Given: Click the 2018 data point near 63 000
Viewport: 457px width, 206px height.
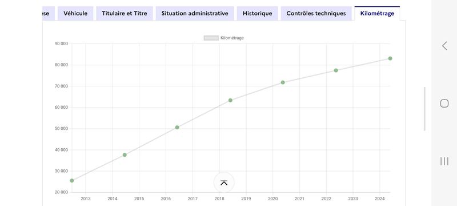Looking at the screenshot, I should click(x=231, y=100).
